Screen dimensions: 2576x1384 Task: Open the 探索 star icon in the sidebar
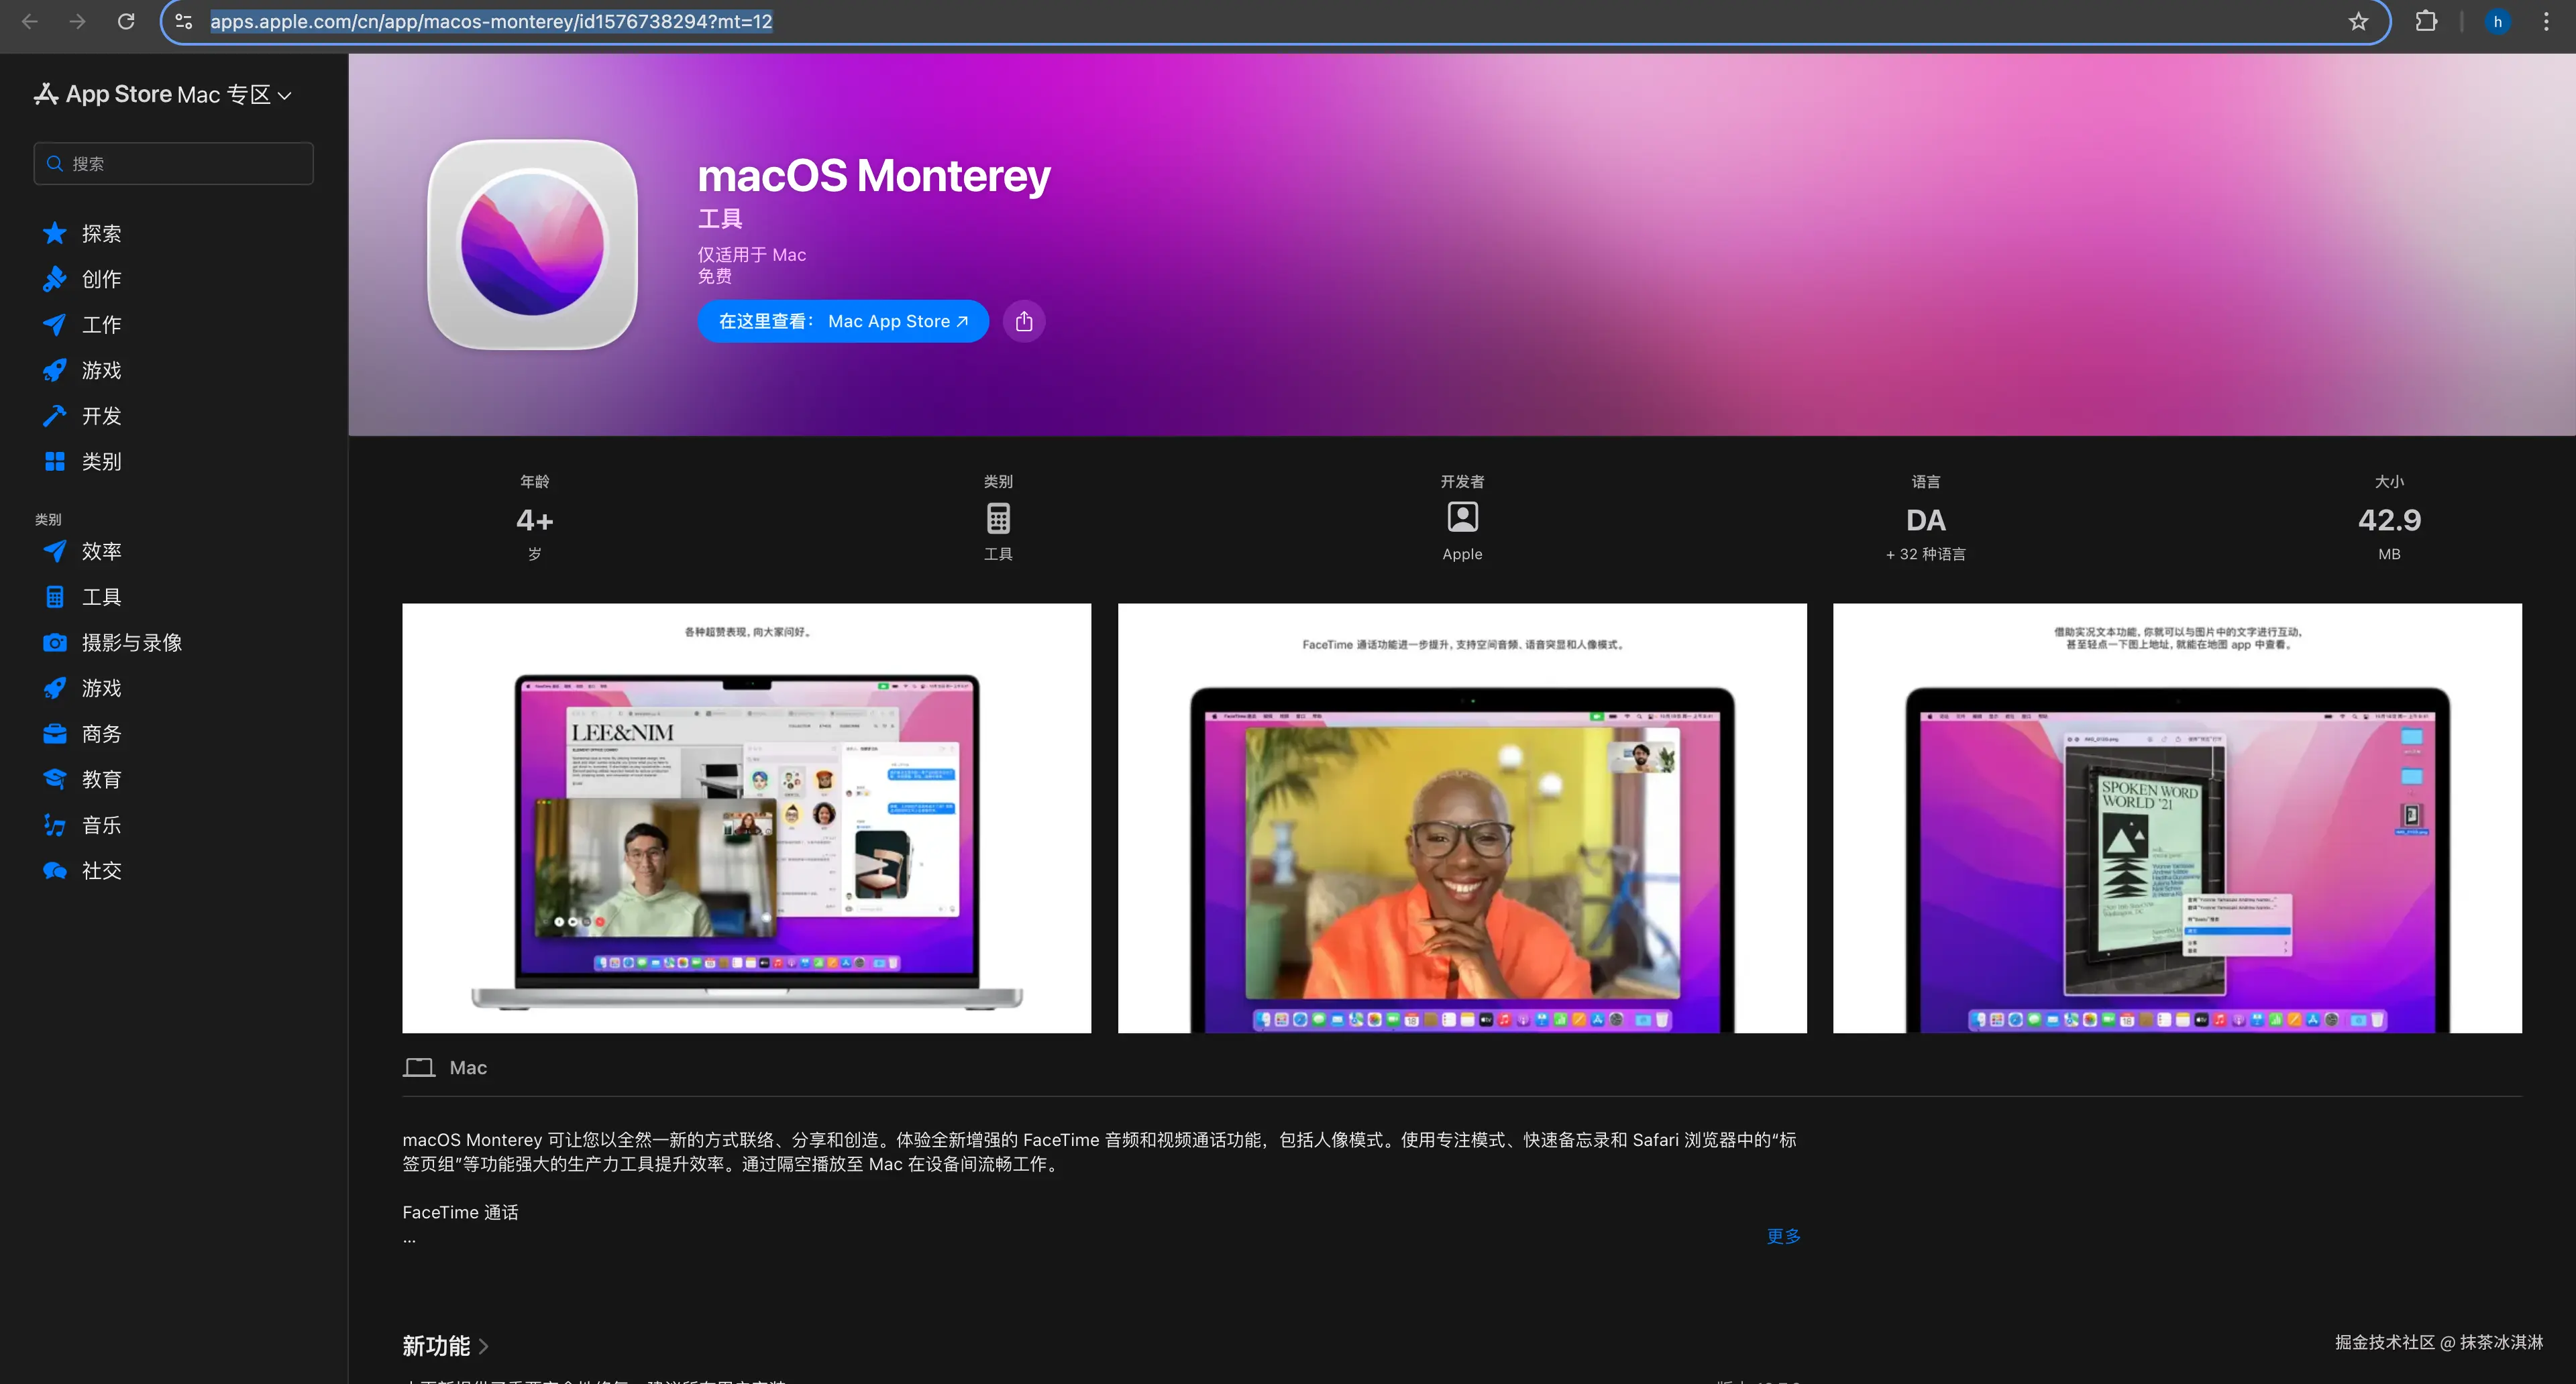pos(55,233)
